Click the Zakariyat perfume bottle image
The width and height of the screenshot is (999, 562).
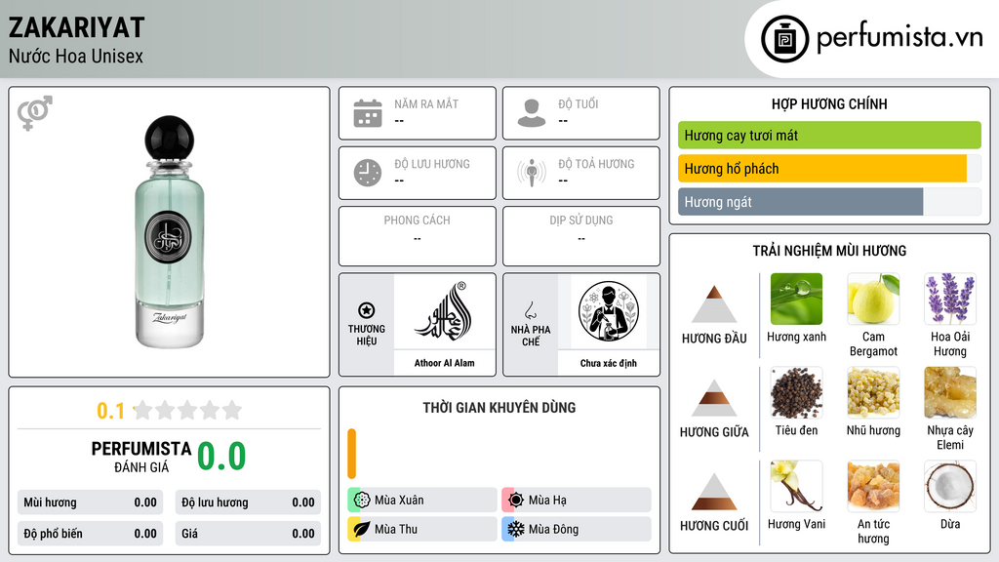click(170, 232)
